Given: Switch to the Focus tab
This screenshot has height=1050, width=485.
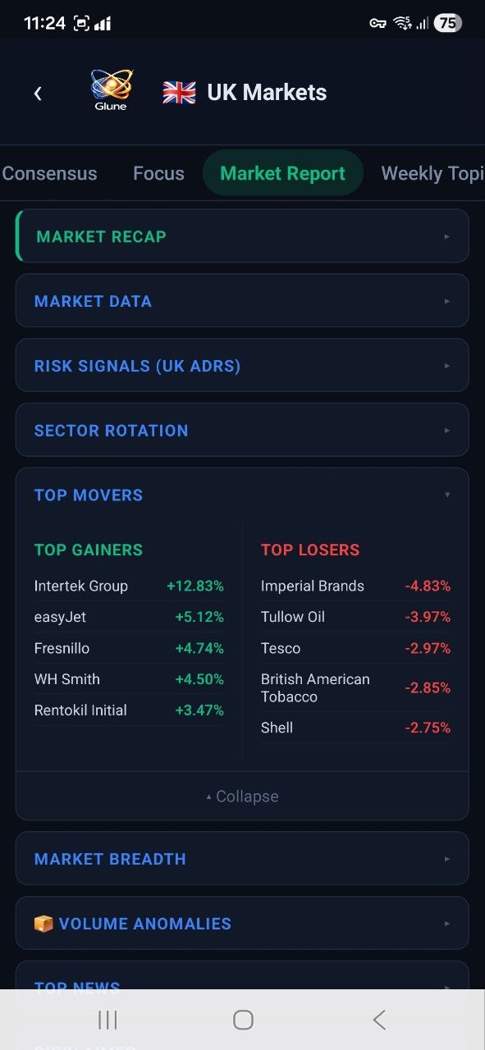Looking at the screenshot, I should [158, 173].
